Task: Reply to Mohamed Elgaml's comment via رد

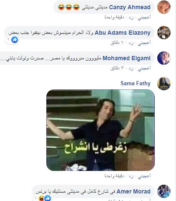Action: coord(131,68)
